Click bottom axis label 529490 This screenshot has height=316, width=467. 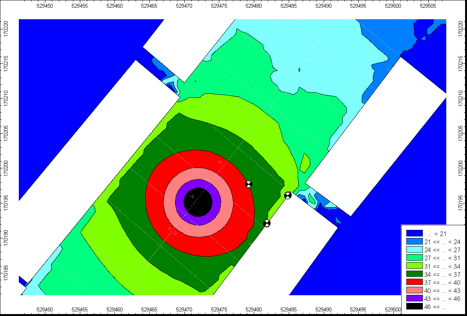(x=325, y=309)
